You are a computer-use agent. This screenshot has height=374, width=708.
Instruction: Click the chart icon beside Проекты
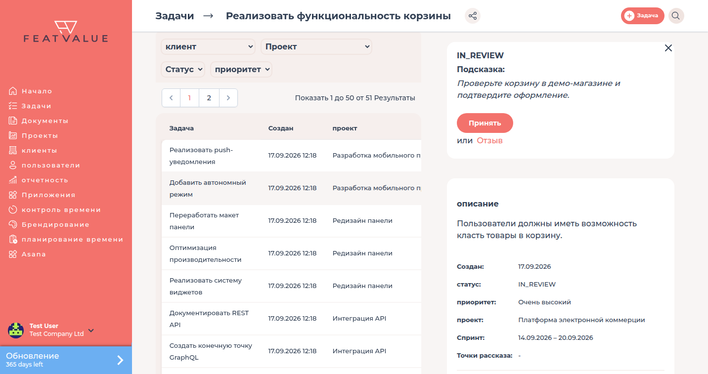(13, 135)
